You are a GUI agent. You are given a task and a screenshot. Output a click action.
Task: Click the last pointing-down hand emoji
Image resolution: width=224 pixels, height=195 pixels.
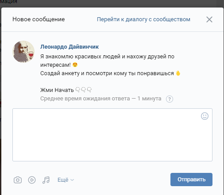click(89, 90)
